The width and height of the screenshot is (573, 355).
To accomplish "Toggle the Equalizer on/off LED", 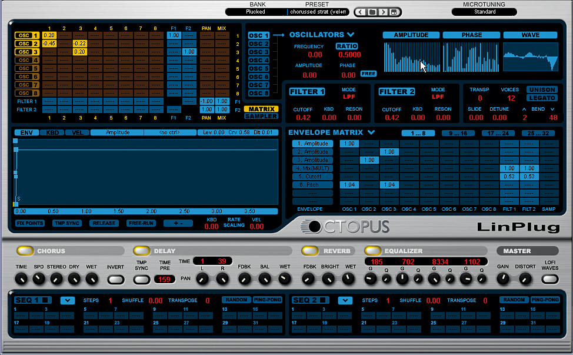I will point(373,251).
